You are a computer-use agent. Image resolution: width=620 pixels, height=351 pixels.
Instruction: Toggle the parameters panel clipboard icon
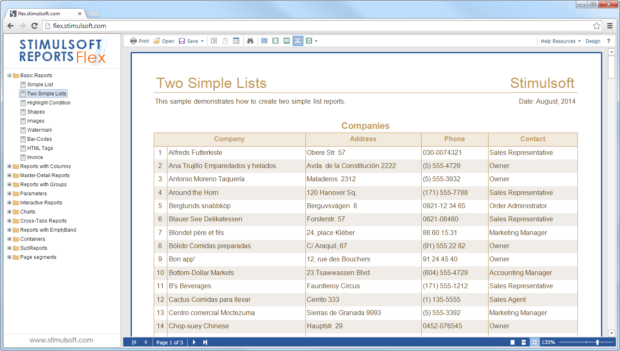[x=225, y=41]
